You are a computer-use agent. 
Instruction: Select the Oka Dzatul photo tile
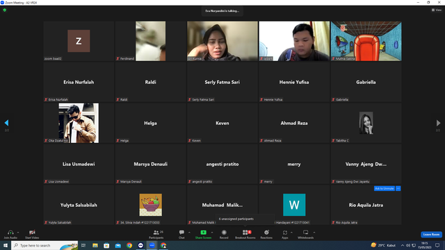pos(79,123)
